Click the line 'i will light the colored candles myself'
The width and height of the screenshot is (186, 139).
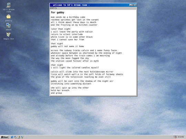coord(75,68)
